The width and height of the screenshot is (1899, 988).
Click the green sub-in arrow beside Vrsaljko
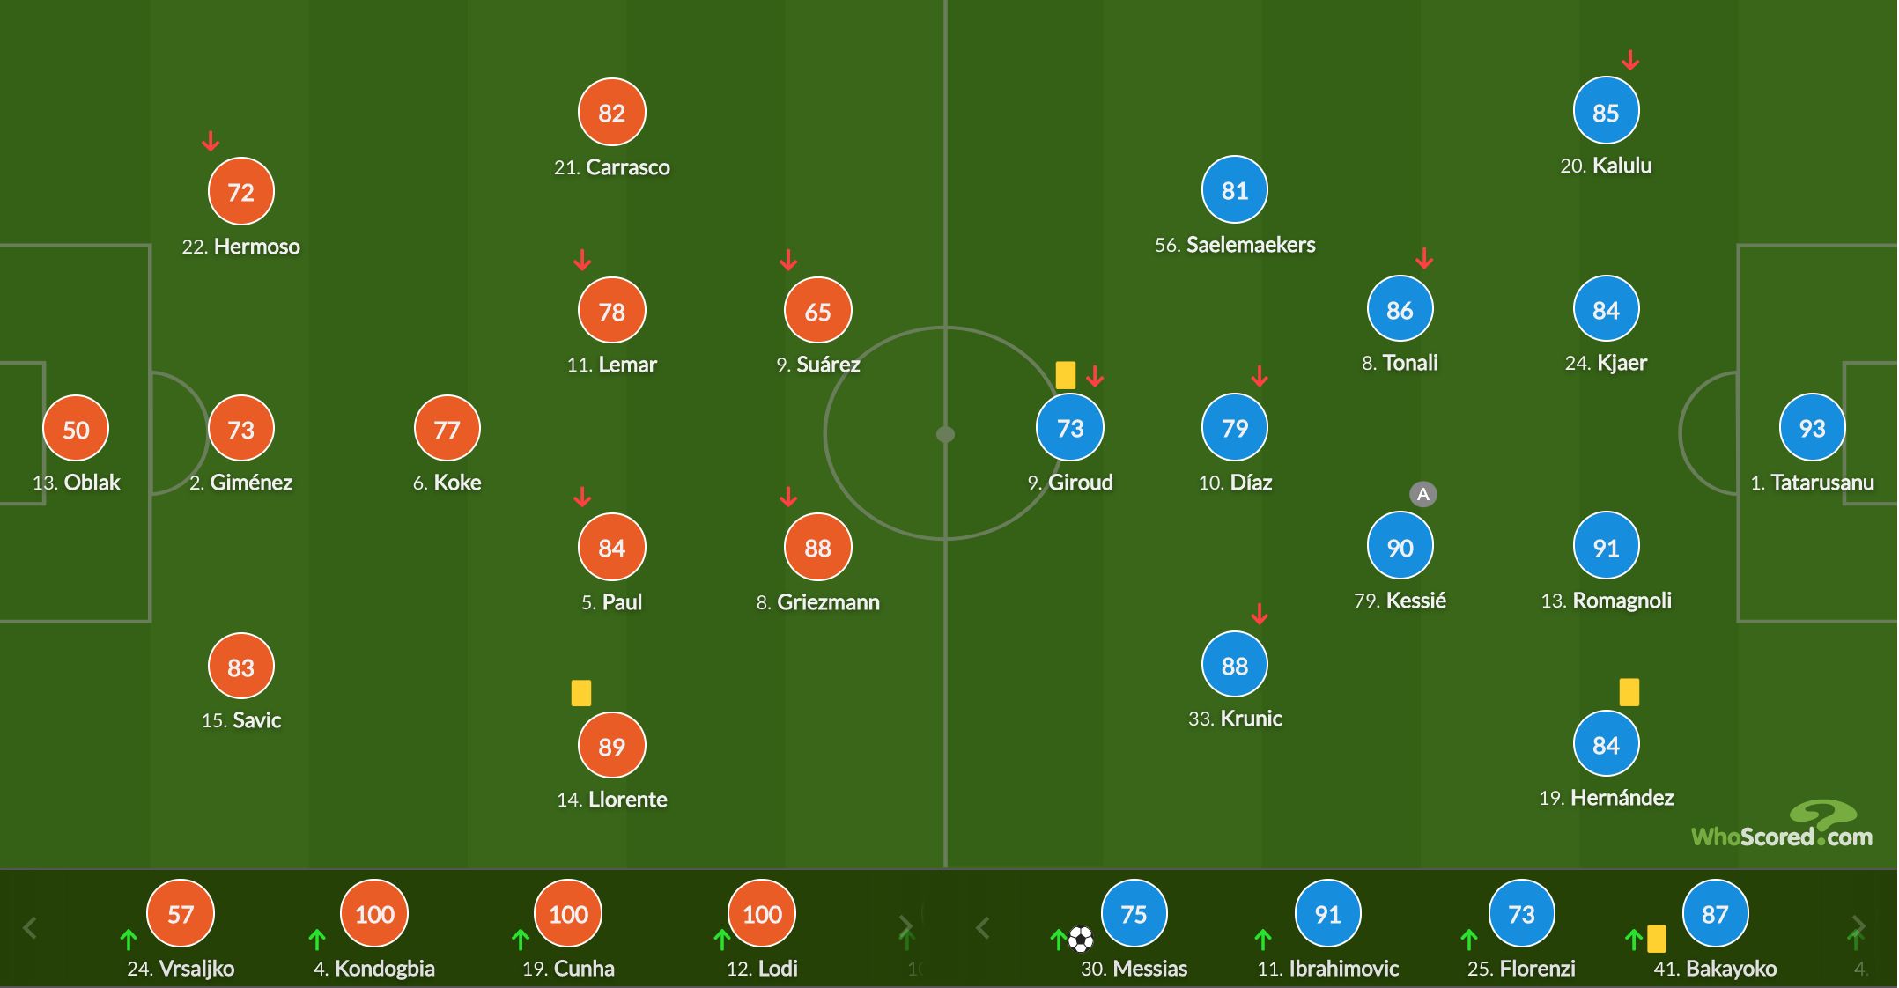click(x=128, y=940)
